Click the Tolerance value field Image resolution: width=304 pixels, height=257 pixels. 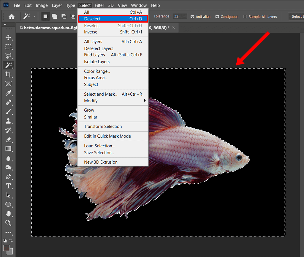pyautogui.click(x=180, y=16)
